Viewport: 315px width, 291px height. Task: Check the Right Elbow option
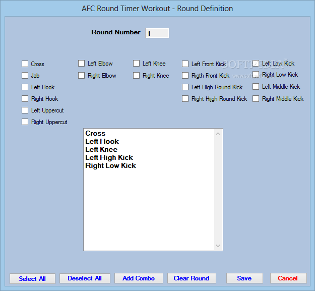coord(81,76)
